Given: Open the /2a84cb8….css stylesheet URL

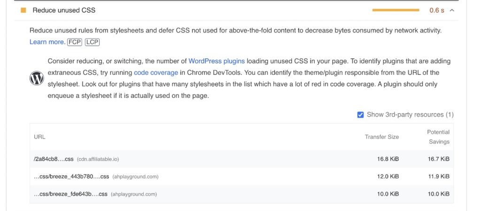Looking at the screenshot, I should (54, 159).
